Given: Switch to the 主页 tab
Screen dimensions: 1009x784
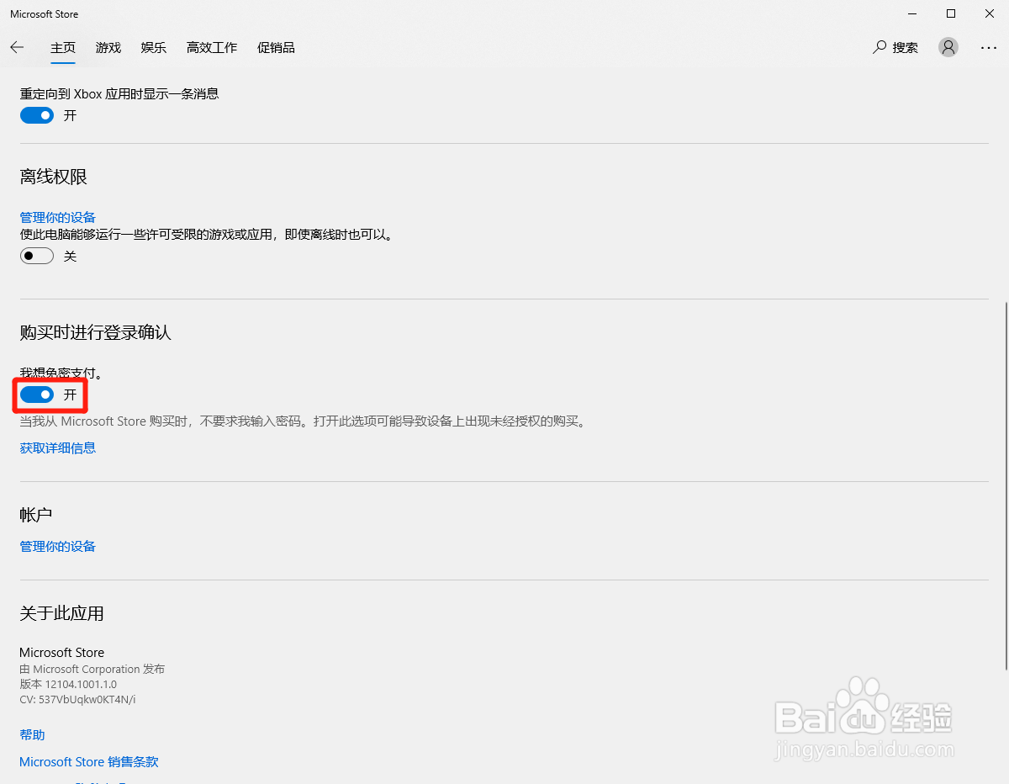Looking at the screenshot, I should [x=63, y=47].
